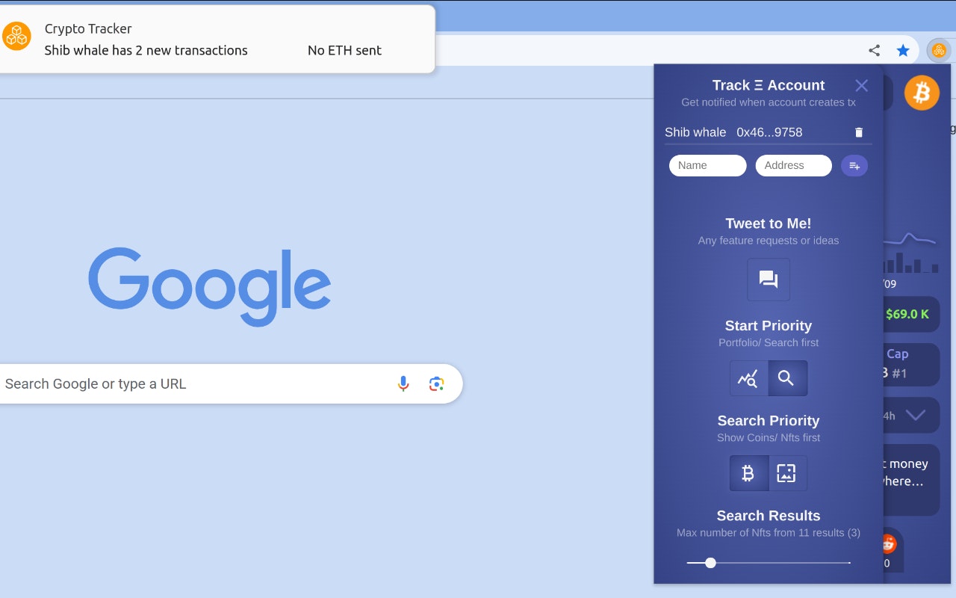Open the Crypto Tracker notification
The width and height of the screenshot is (956, 598).
(217, 39)
